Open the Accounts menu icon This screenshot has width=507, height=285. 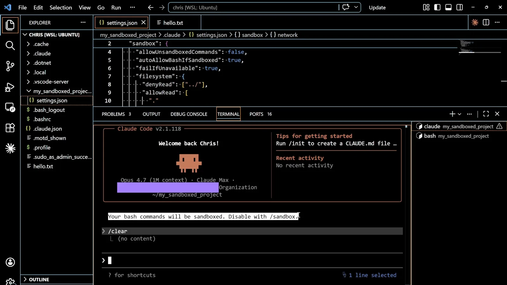[10, 262]
